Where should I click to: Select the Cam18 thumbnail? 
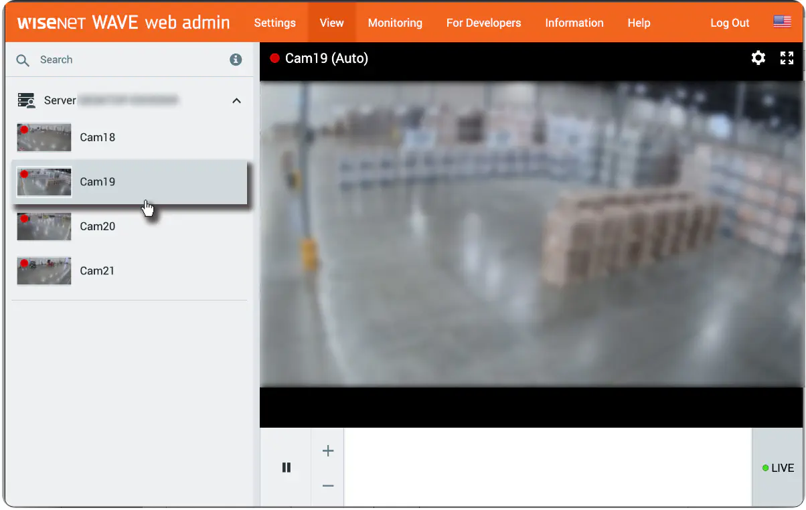(x=44, y=137)
